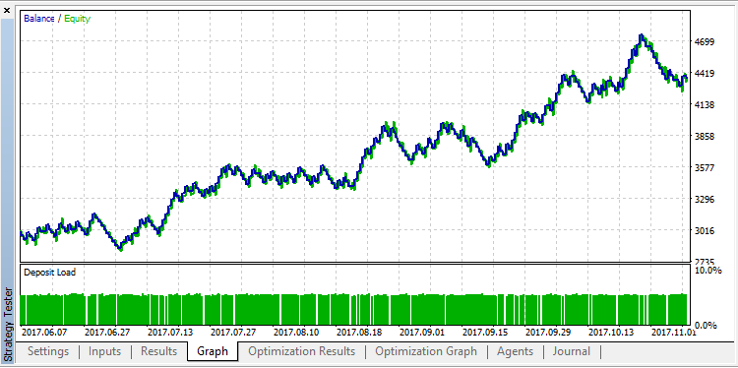738x368 pixels.
Task: Click the 2017.09.29 date label
Action: [548, 333]
